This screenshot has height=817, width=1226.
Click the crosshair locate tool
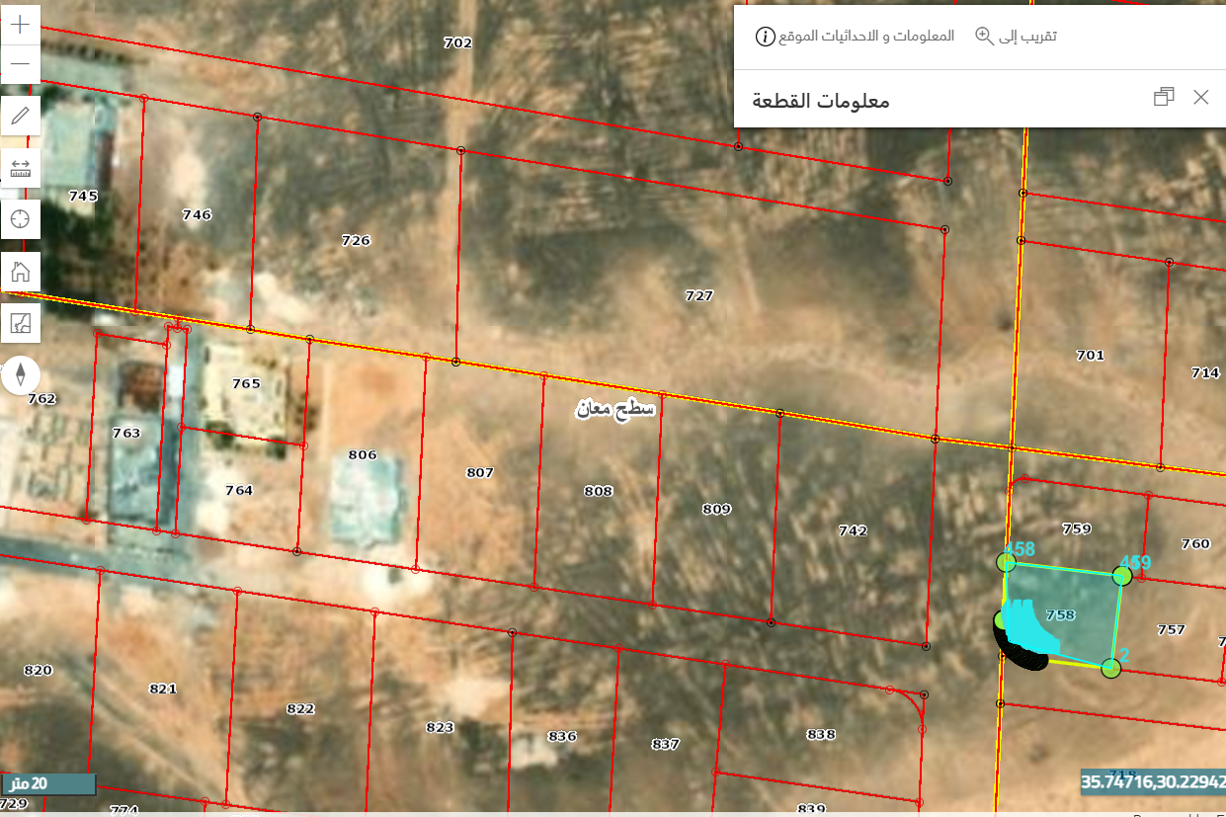click(x=20, y=218)
